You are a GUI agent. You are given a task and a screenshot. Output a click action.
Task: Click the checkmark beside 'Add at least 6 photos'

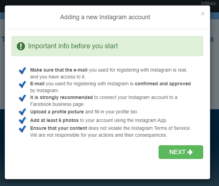pos(23,120)
